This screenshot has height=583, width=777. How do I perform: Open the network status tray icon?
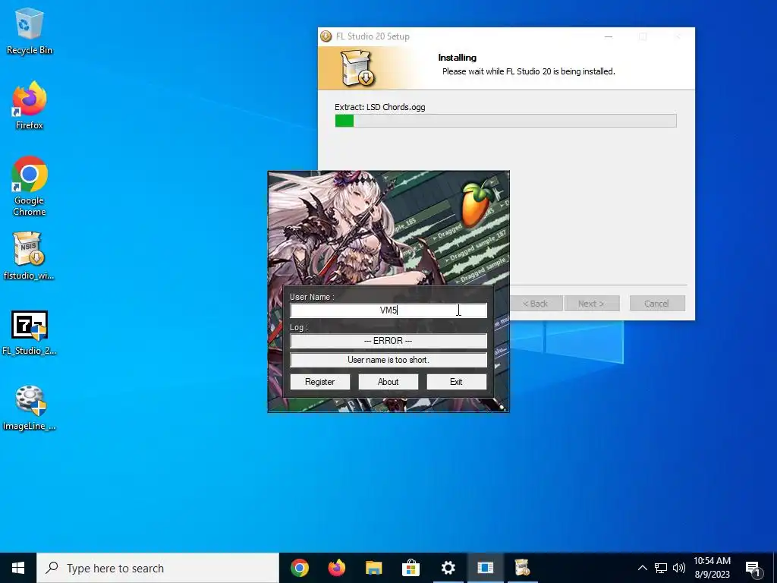pyautogui.click(x=661, y=568)
